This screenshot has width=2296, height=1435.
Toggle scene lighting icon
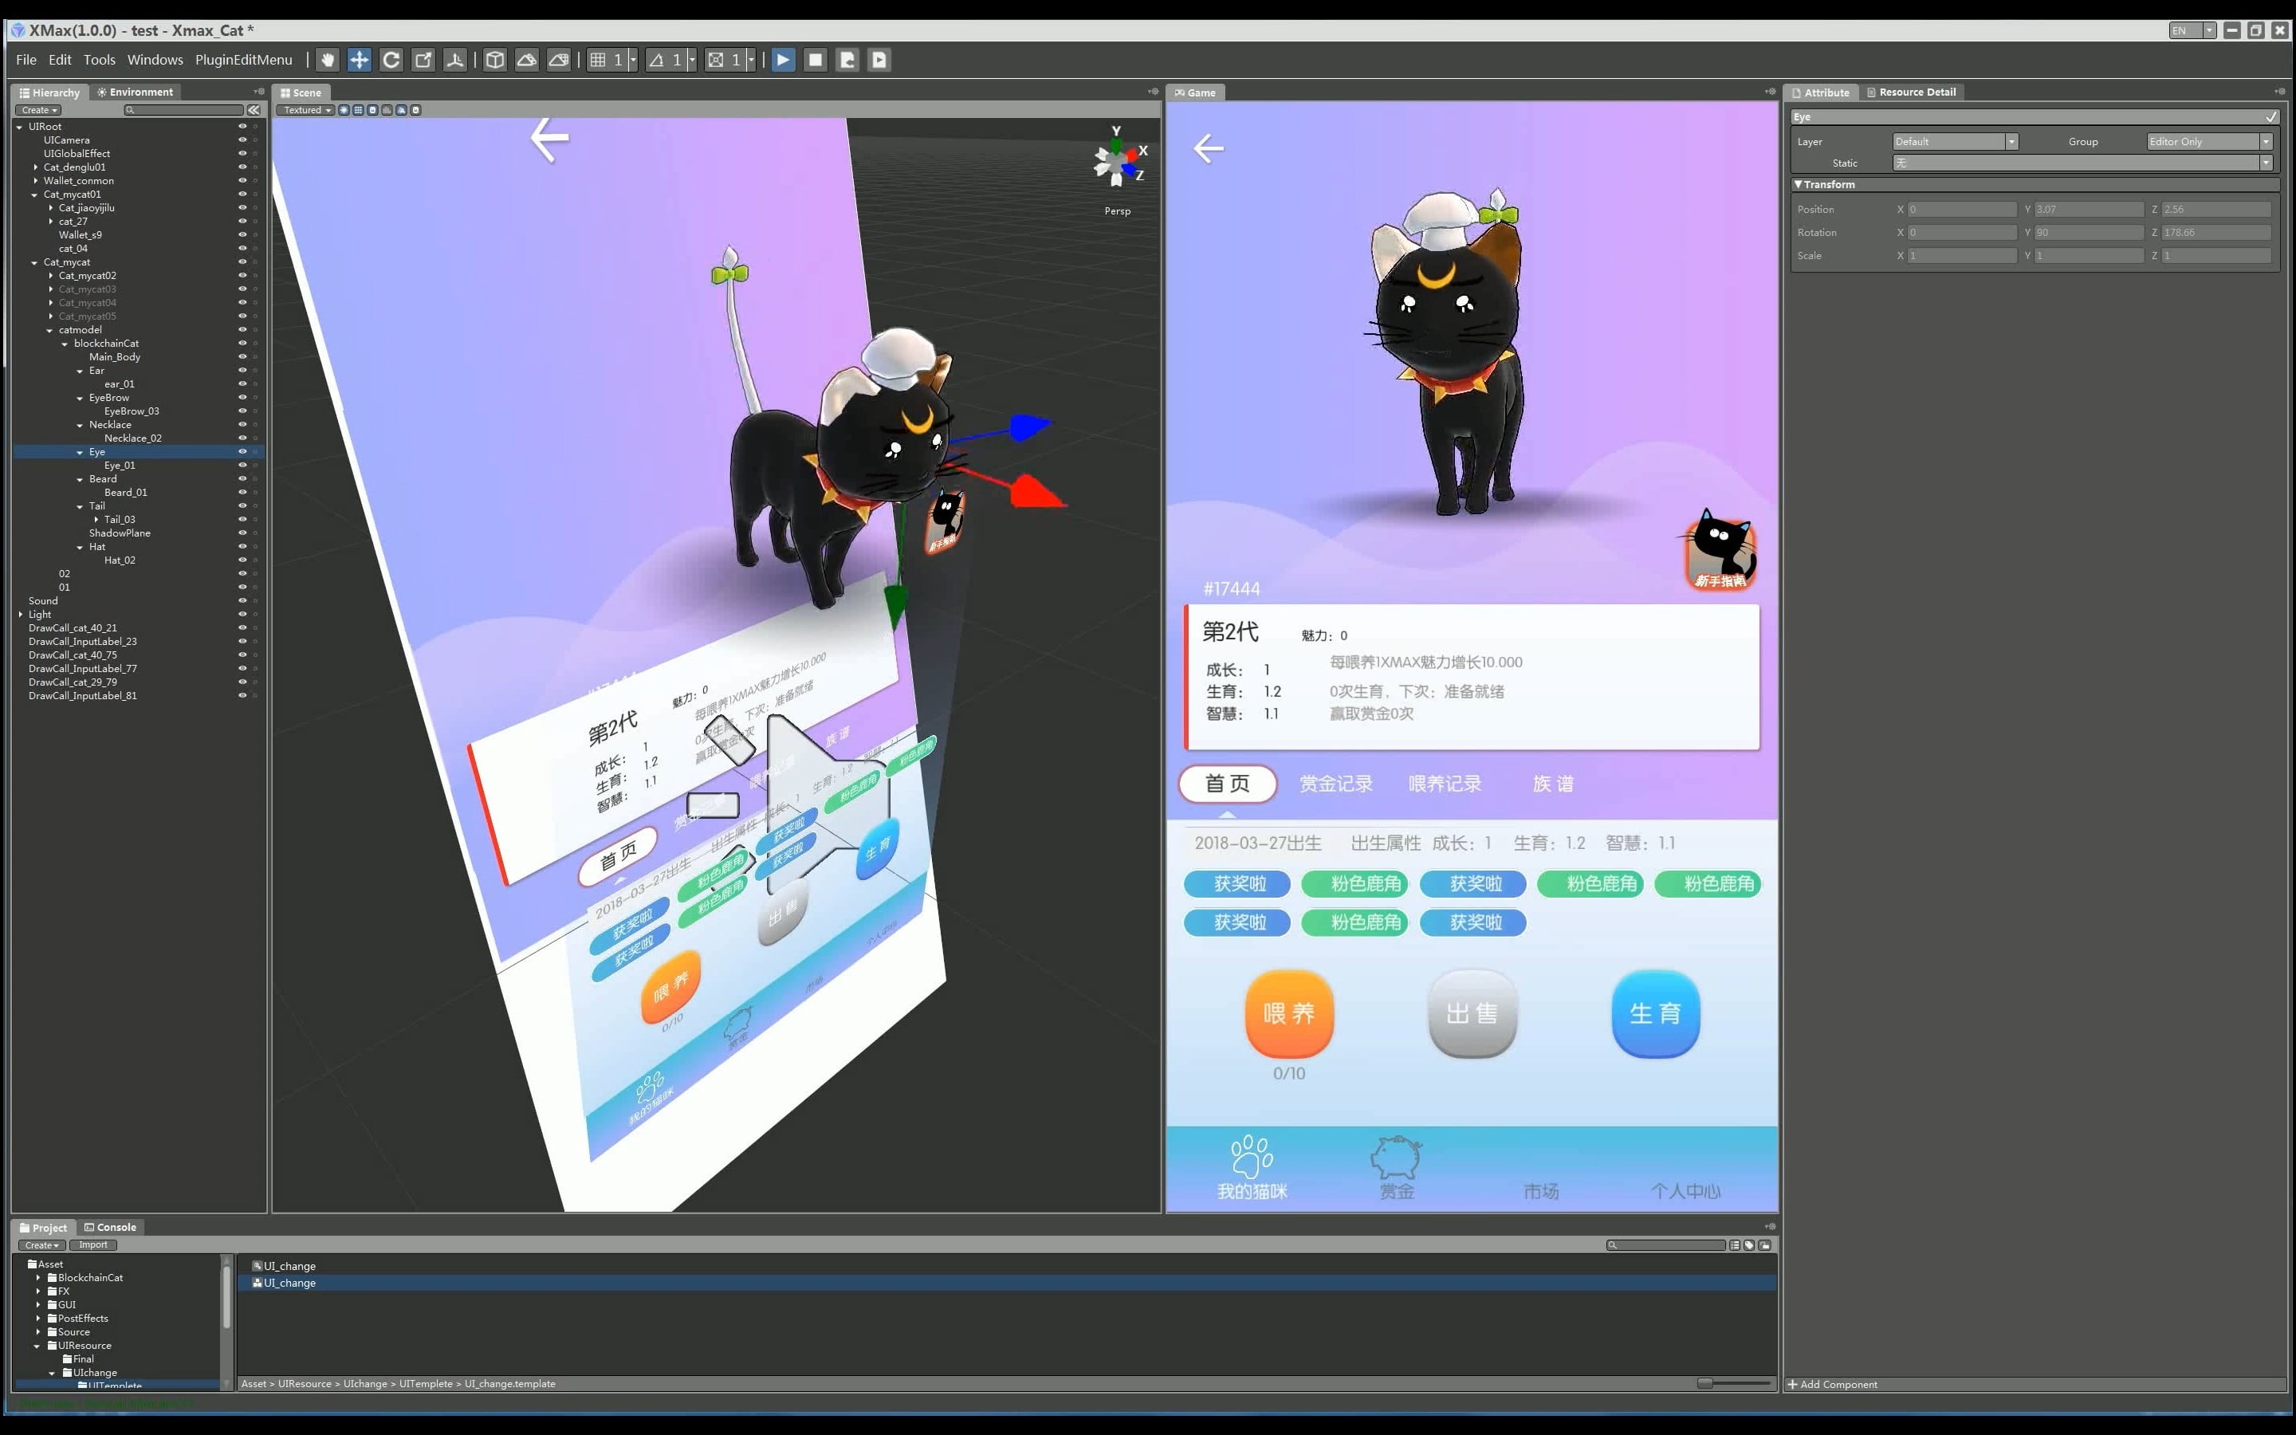tap(344, 110)
